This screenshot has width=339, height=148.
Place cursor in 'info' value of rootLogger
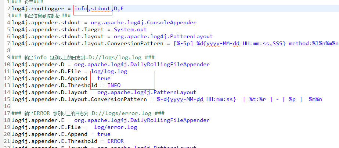[x=81, y=9]
